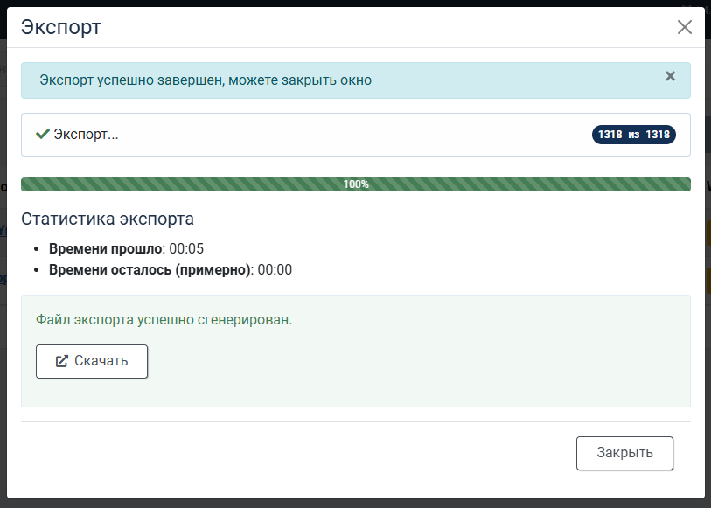Dismiss the export success alert banner
Image resolution: width=711 pixels, height=508 pixels.
(670, 76)
